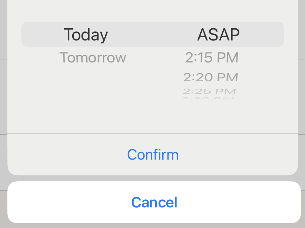Screen dimensions: 305x228
Task: Pick the 2:15 PM time slot
Action: click(x=212, y=58)
